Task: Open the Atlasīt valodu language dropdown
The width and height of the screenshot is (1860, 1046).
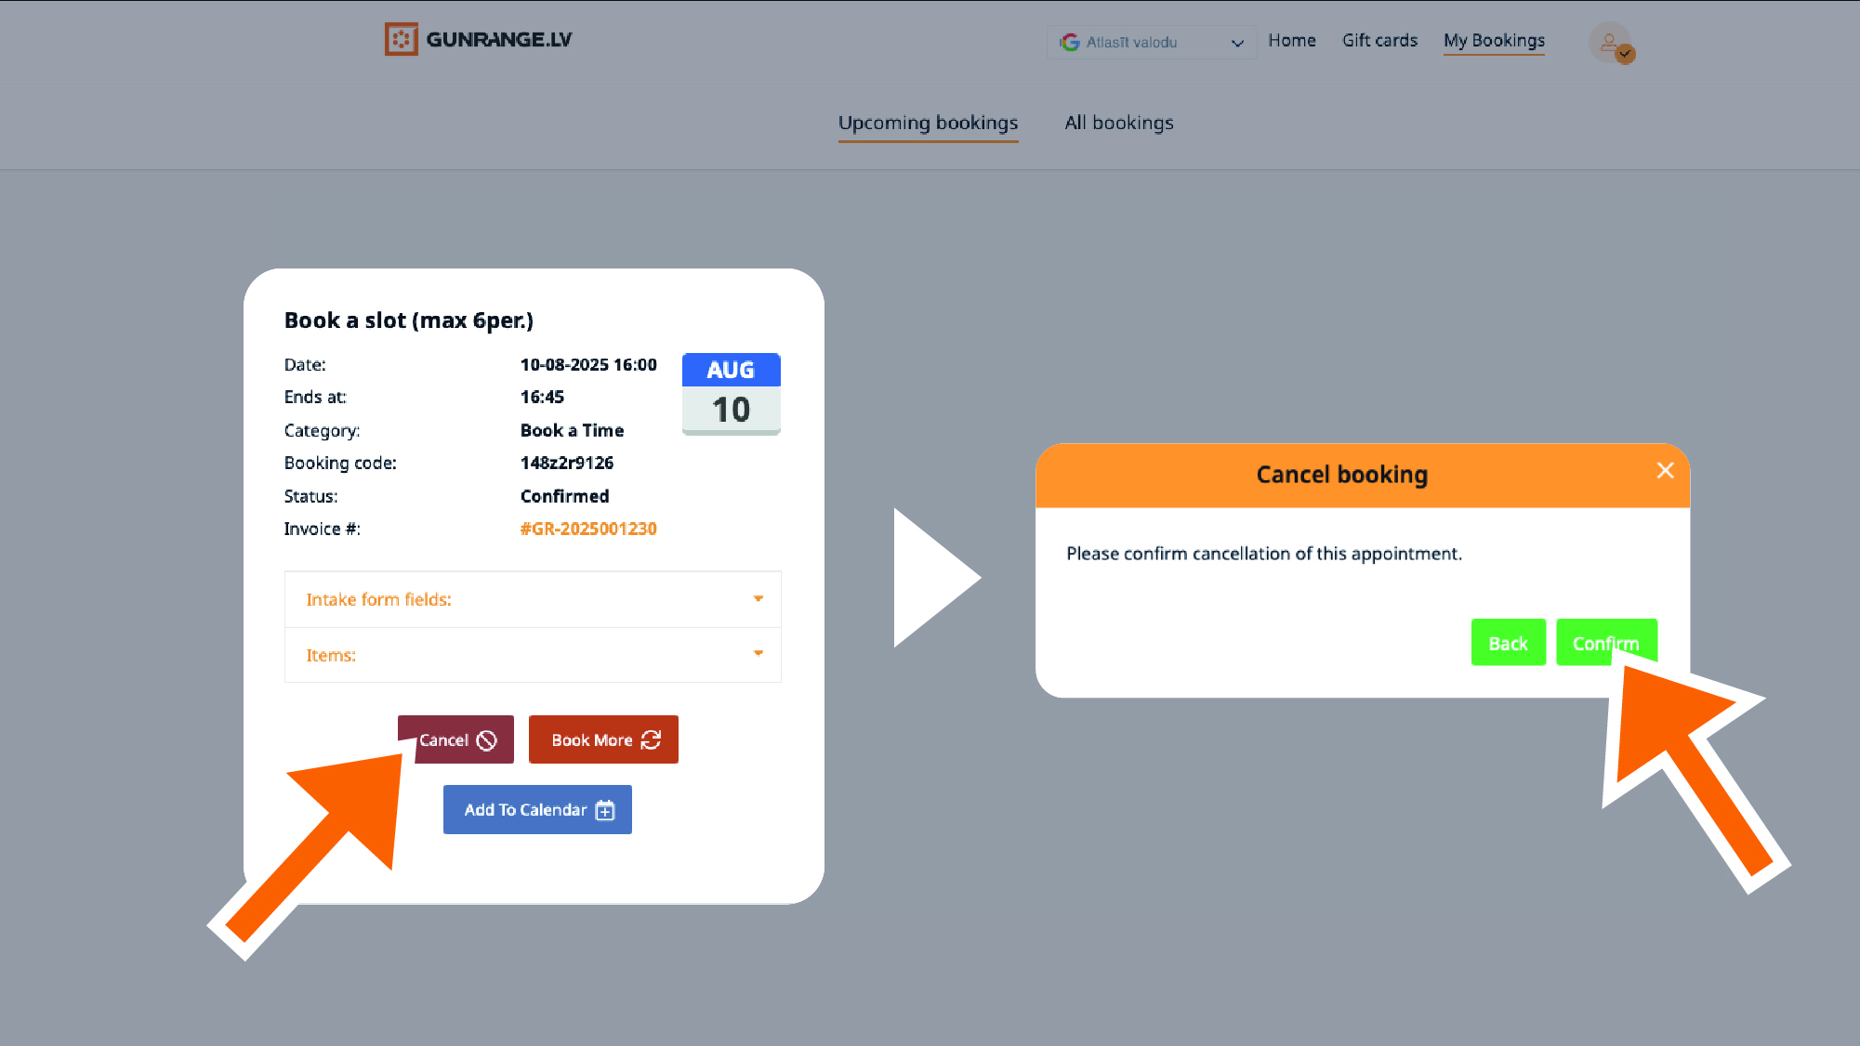Action: (x=1152, y=42)
